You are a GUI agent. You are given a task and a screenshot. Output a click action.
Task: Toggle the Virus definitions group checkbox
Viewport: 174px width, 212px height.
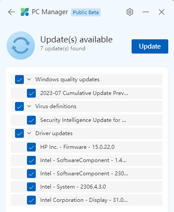(19, 106)
